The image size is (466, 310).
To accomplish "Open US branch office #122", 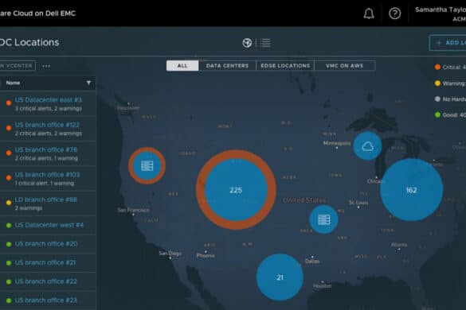I will 47,125.
